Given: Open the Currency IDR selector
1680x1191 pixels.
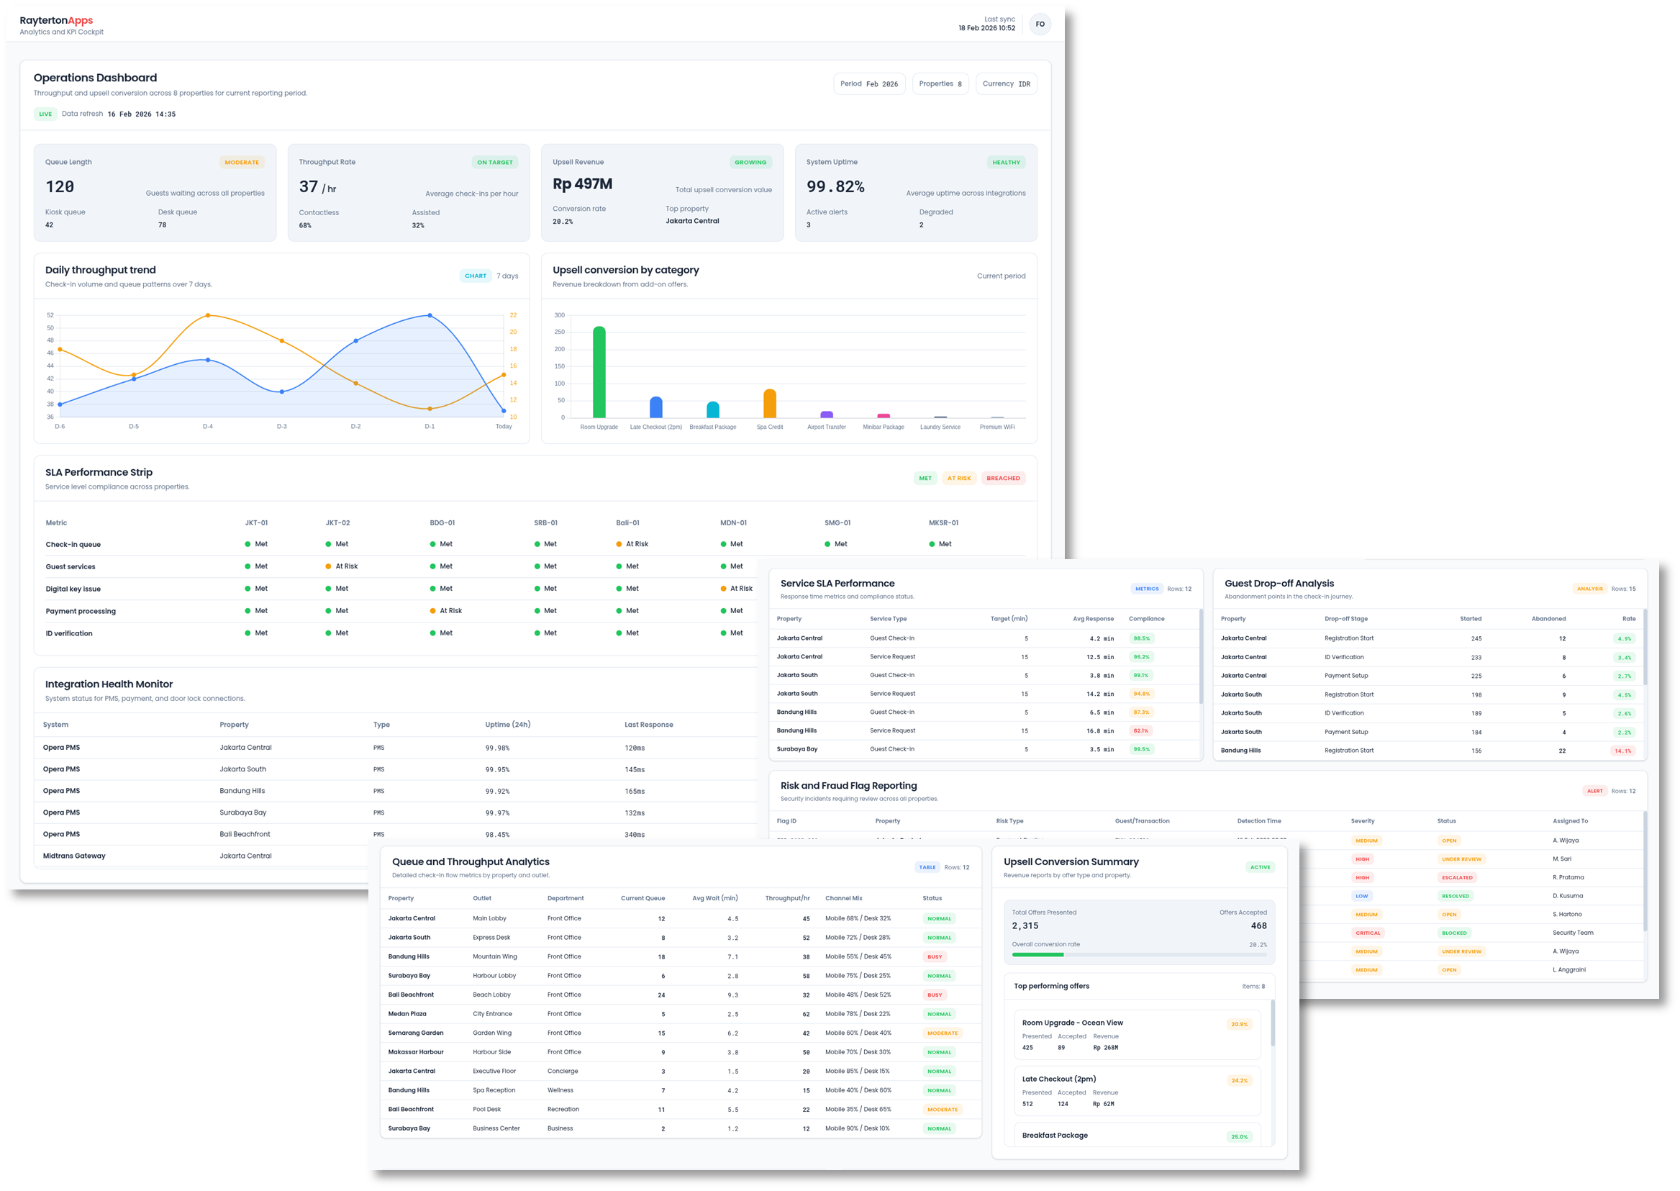Looking at the screenshot, I should pos(1006,83).
